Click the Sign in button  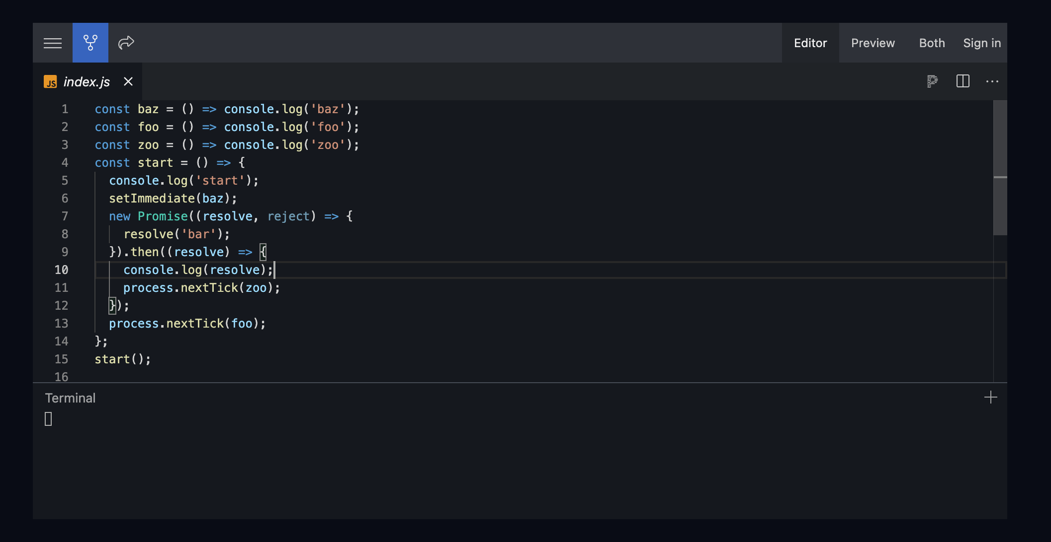click(x=982, y=43)
